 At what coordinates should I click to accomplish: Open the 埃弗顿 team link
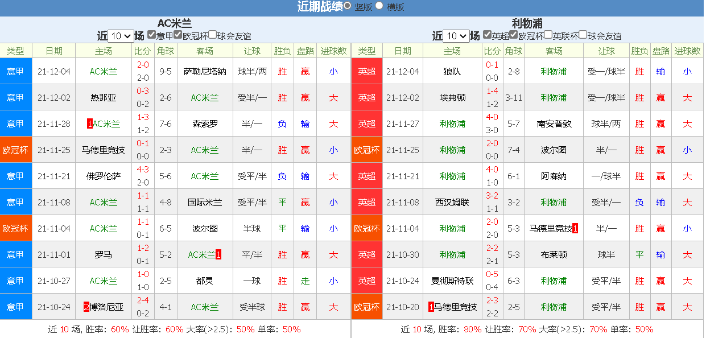pyautogui.click(x=452, y=97)
